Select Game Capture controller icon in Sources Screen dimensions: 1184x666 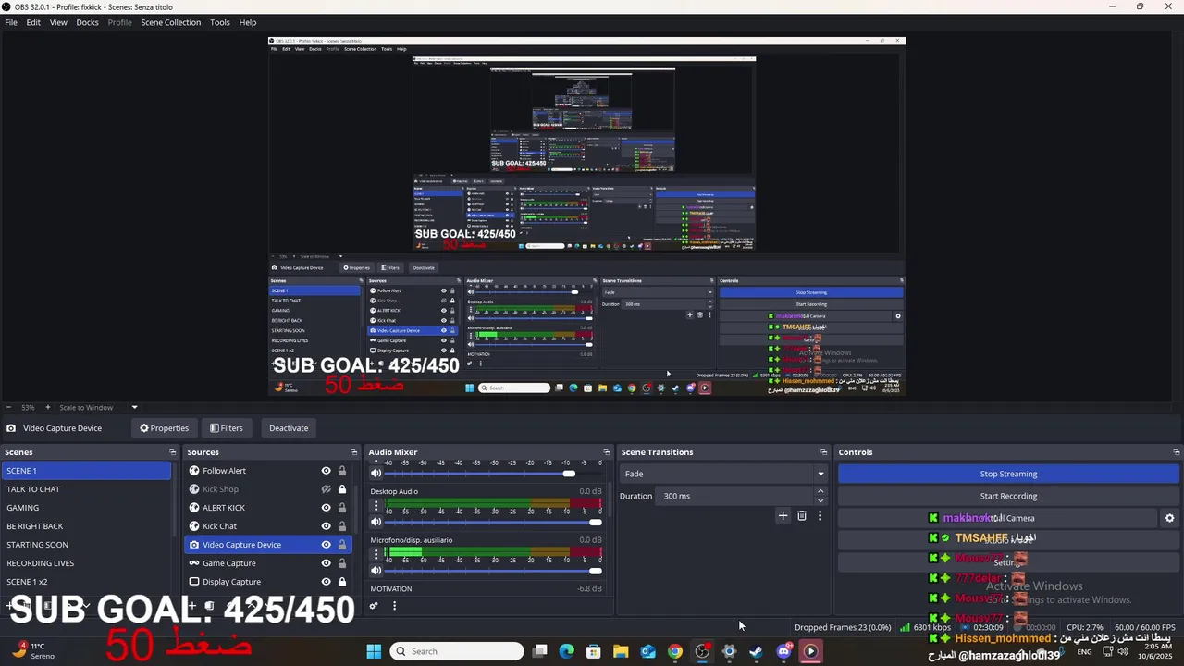(x=194, y=563)
